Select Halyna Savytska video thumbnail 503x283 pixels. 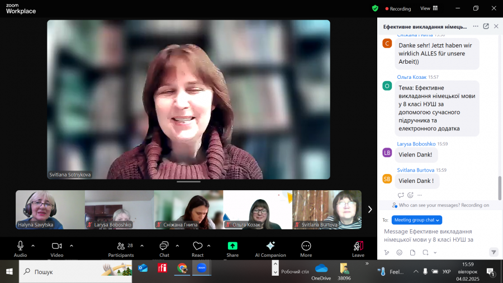tap(50, 210)
